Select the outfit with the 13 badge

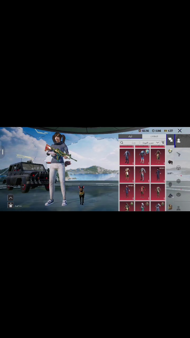click(x=142, y=157)
